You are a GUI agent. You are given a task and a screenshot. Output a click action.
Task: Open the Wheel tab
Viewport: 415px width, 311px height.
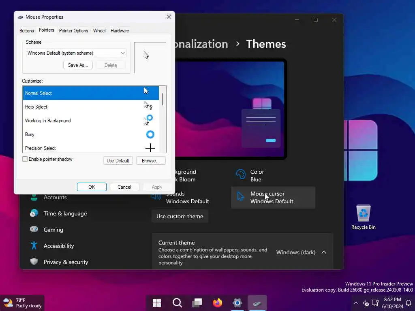coord(99,31)
